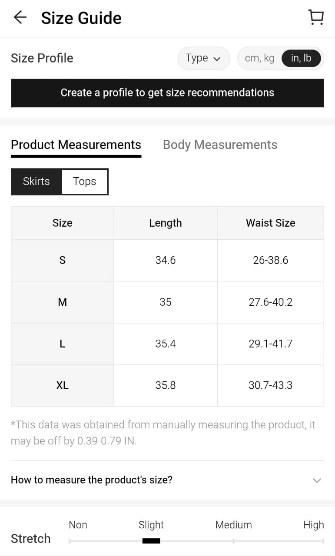The width and height of the screenshot is (335, 556).
Task: Click the chevron beside the measuring question
Action: pyautogui.click(x=317, y=480)
